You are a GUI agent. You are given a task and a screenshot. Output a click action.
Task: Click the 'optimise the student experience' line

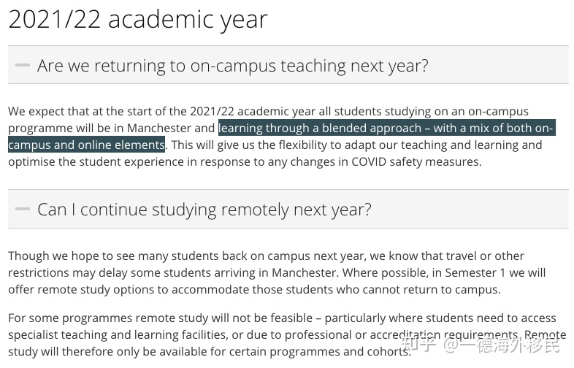245,162
